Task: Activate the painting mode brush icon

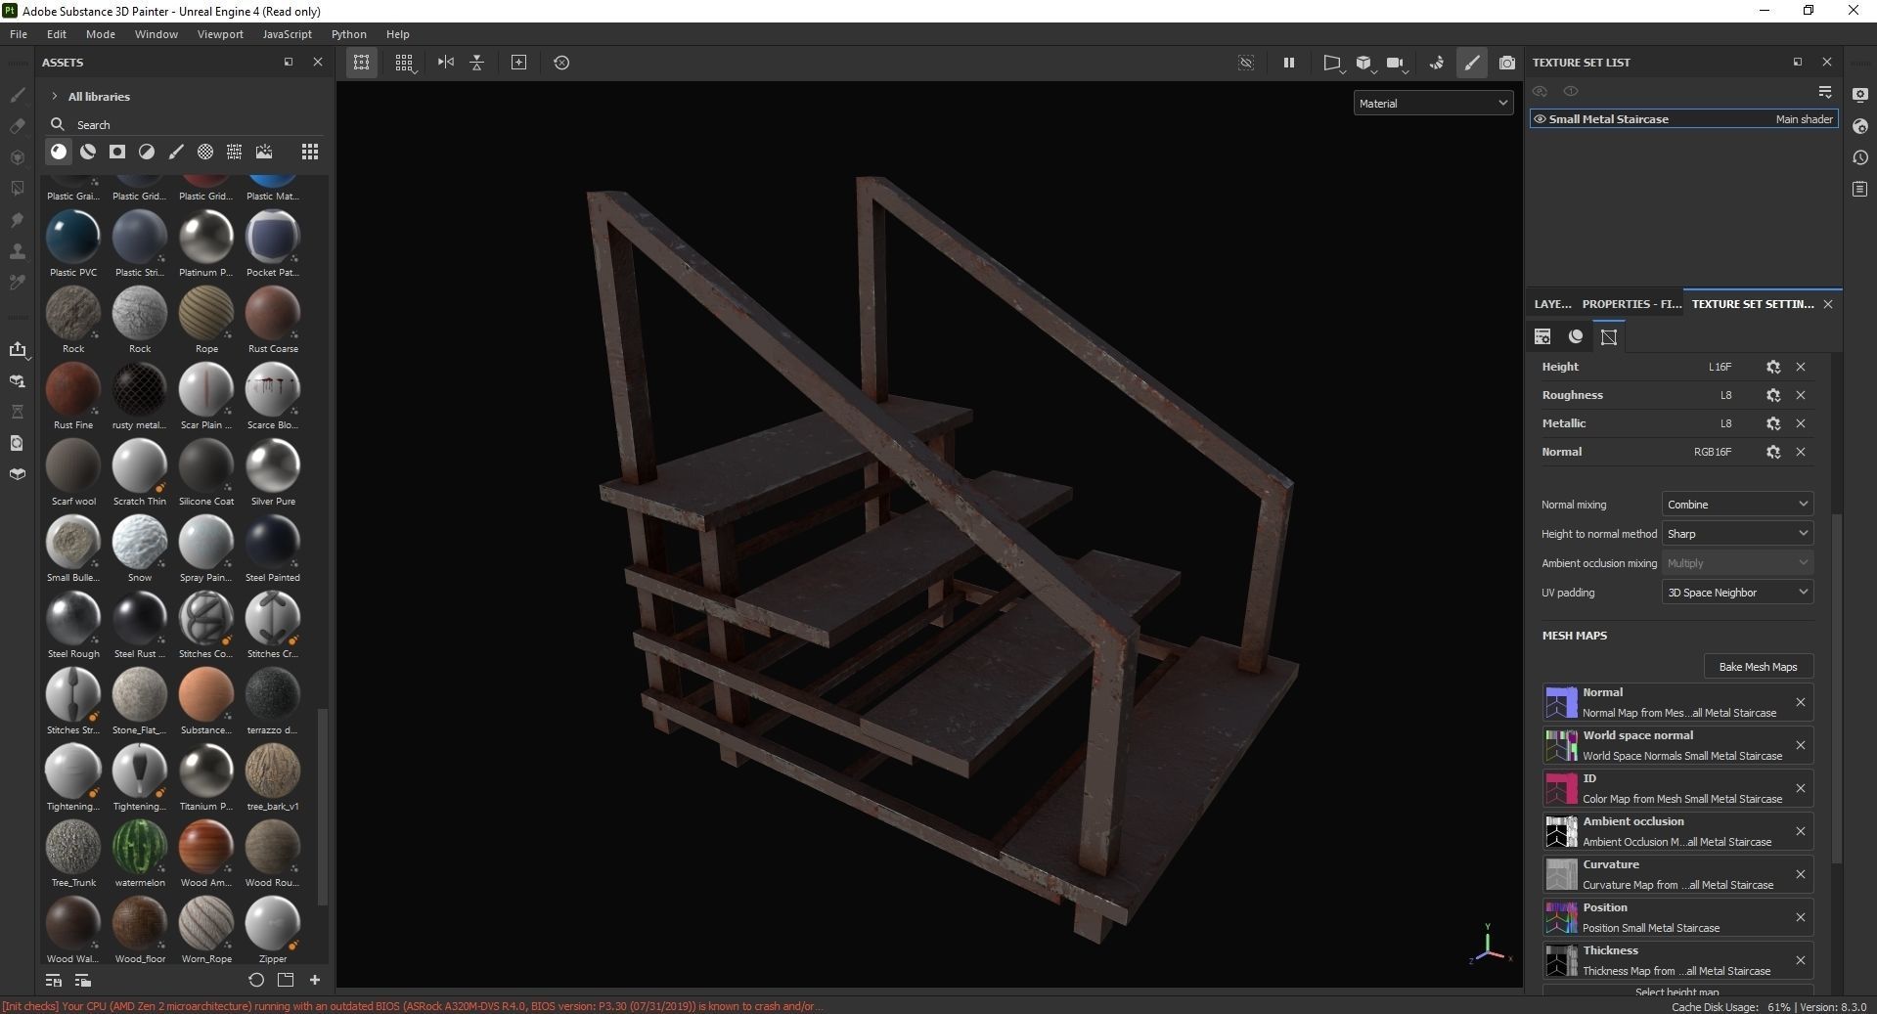Action: (1472, 63)
